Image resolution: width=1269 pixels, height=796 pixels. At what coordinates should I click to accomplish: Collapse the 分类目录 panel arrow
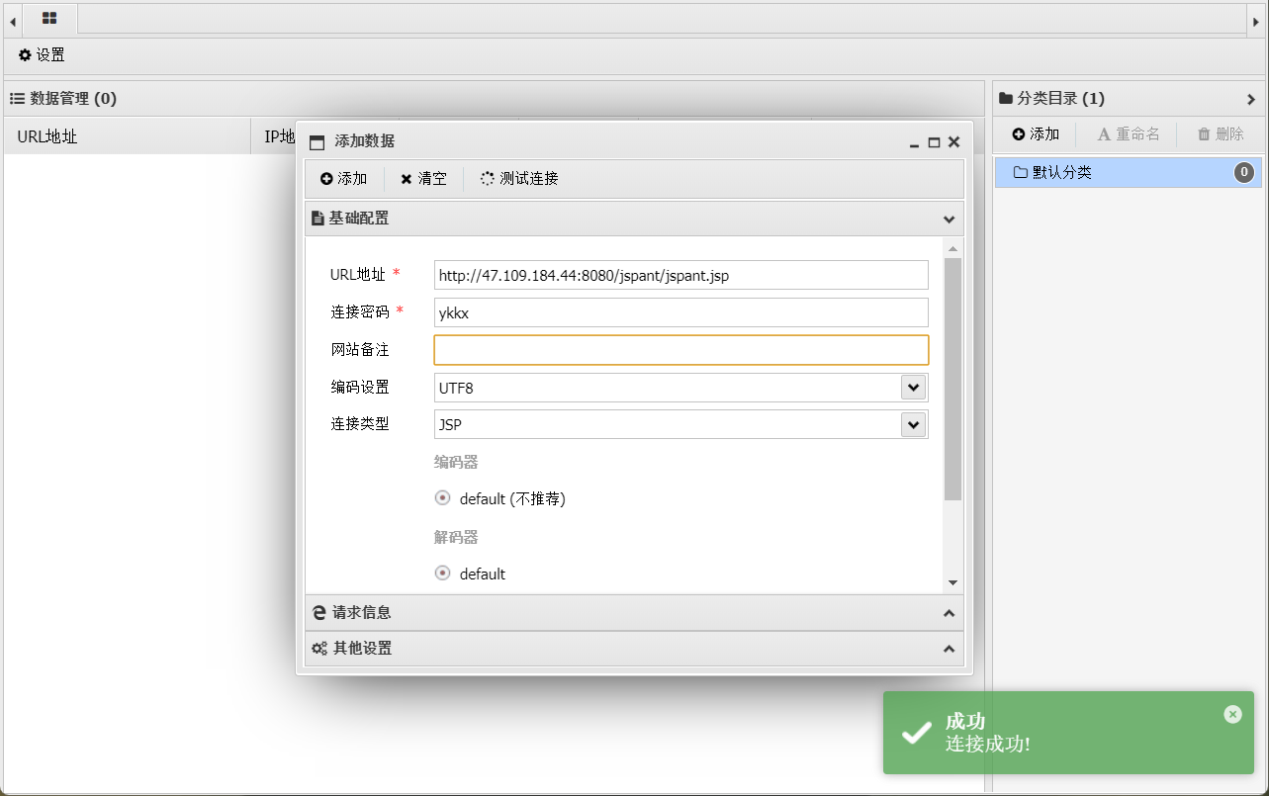[1251, 99]
